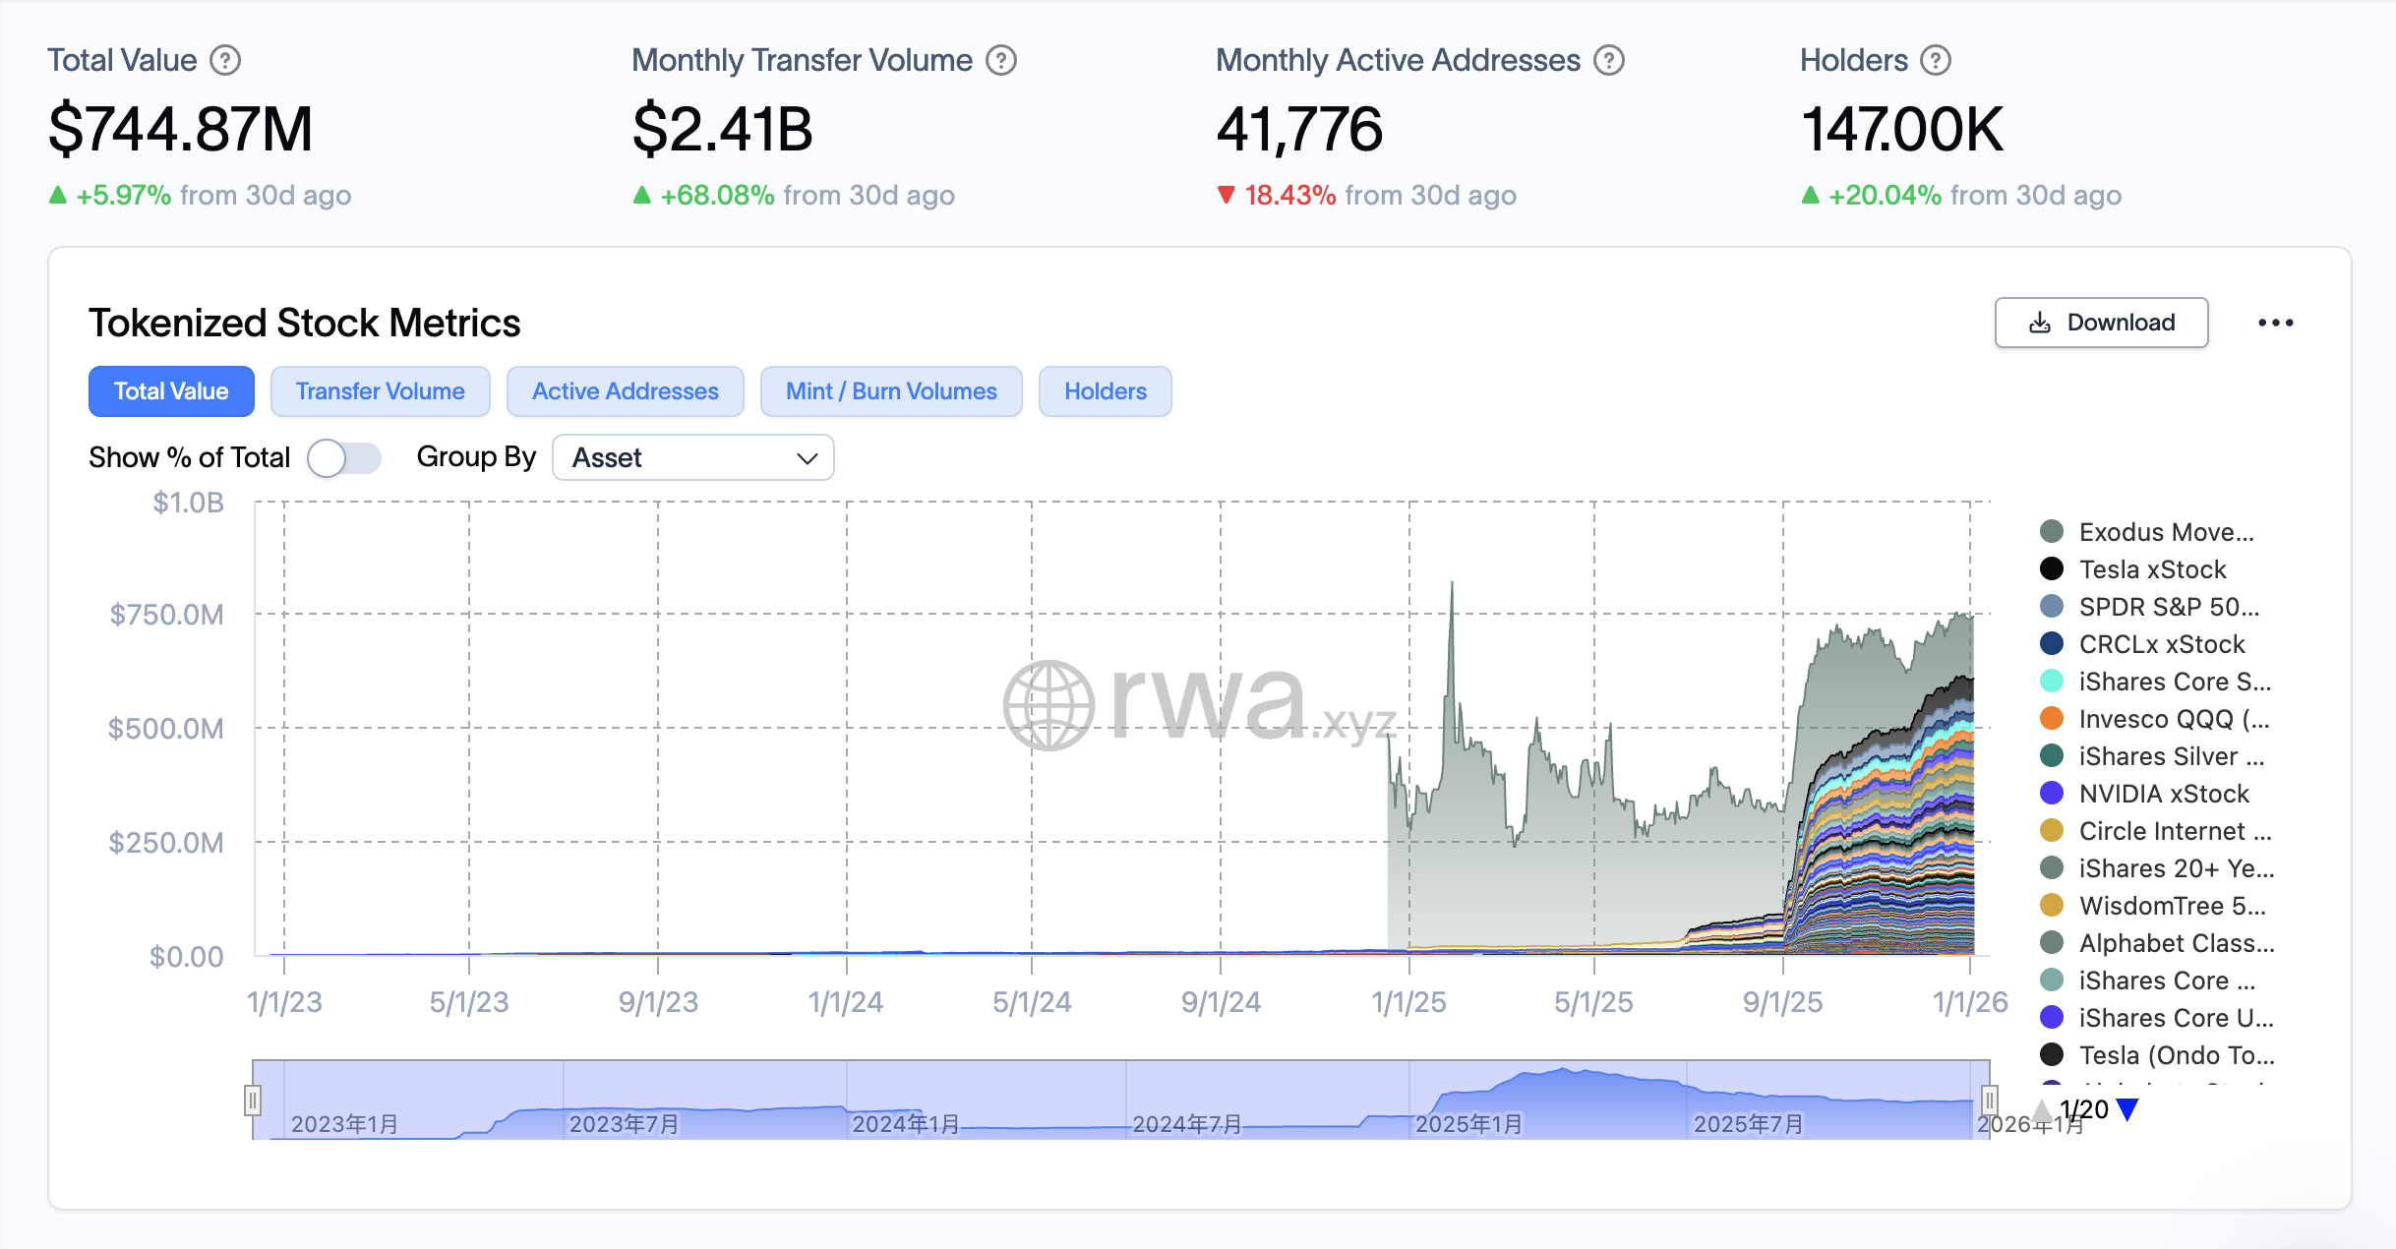Go to next legend page arrow
2396x1249 pixels.
point(2128,1110)
